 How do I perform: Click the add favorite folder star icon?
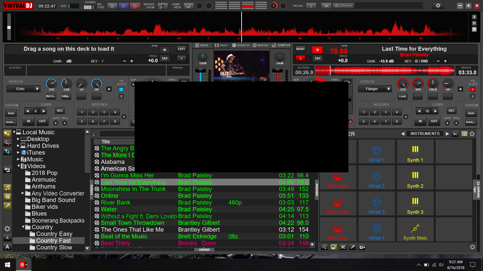pyautogui.click(x=7, y=134)
